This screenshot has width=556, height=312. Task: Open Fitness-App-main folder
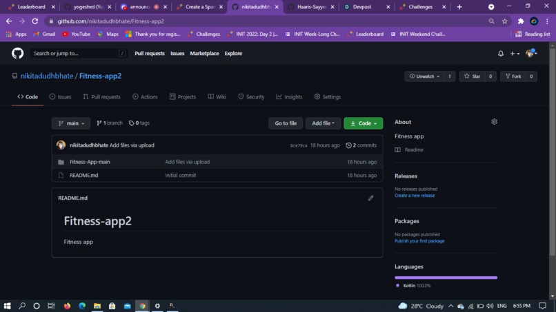click(90, 162)
